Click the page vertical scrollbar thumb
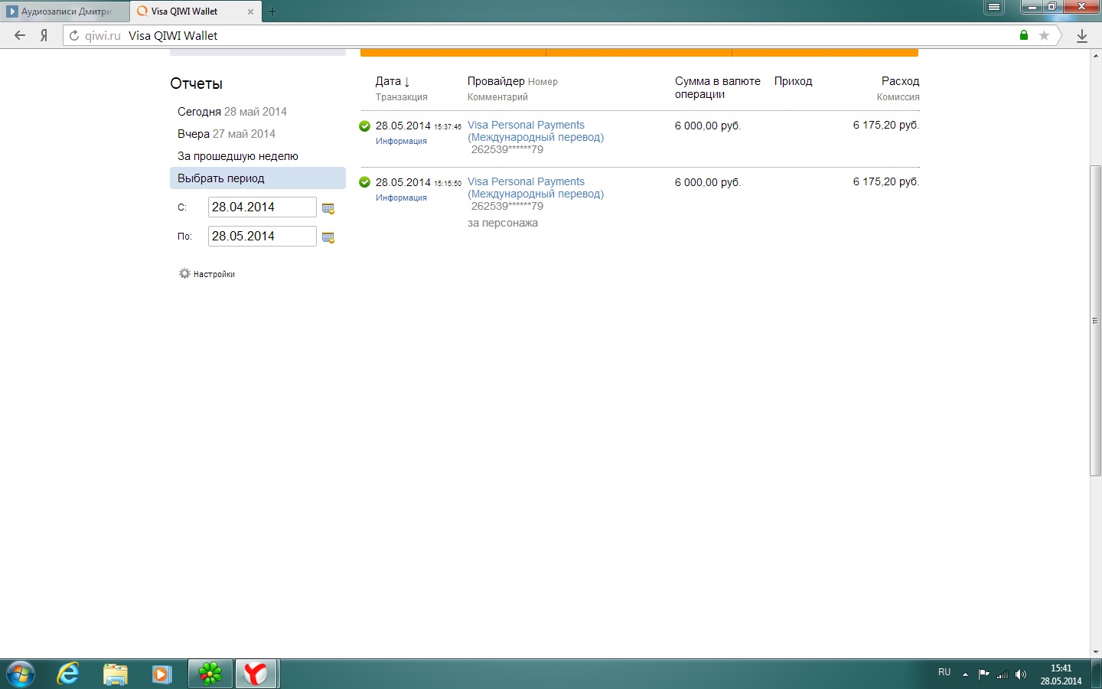Screen dimensions: 1102x689 1095,320
